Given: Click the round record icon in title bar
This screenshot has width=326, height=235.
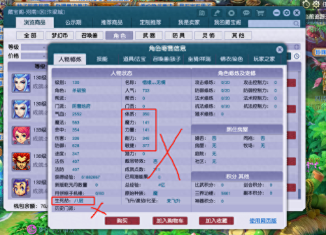Looking at the screenshot, I should click(x=231, y=13).
